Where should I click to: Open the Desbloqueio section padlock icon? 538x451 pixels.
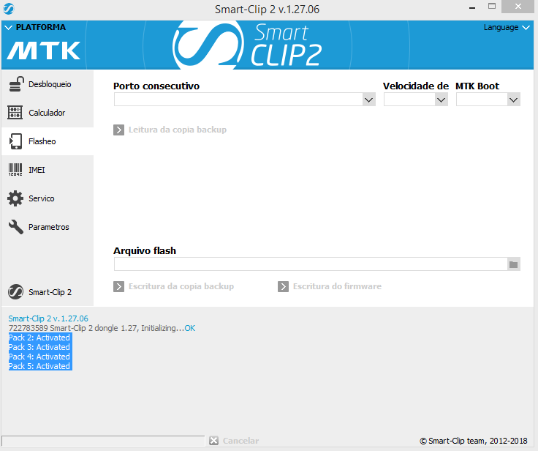[x=16, y=84]
